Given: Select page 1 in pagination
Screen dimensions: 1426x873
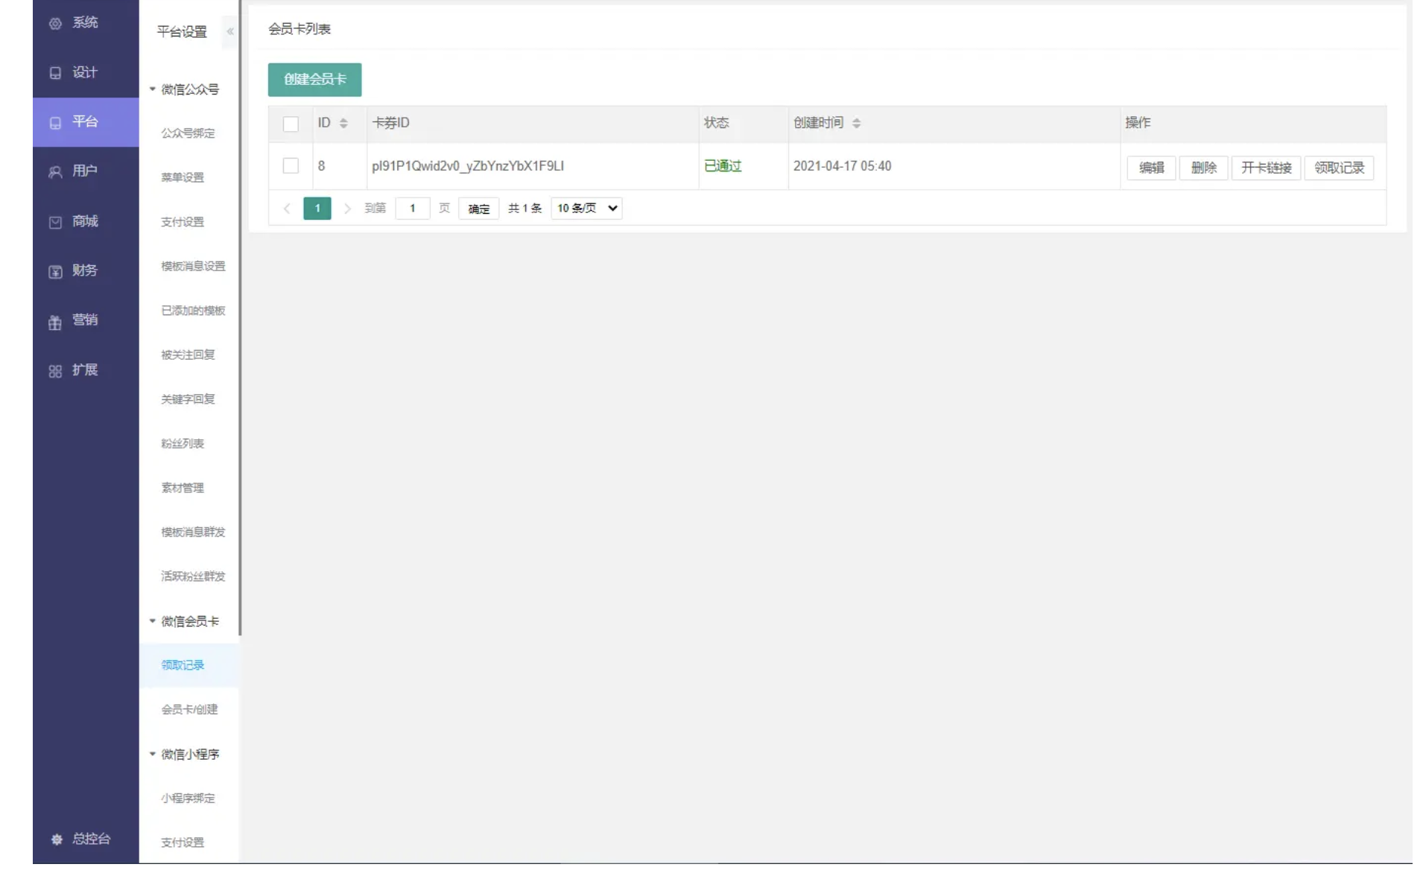Looking at the screenshot, I should pos(317,209).
